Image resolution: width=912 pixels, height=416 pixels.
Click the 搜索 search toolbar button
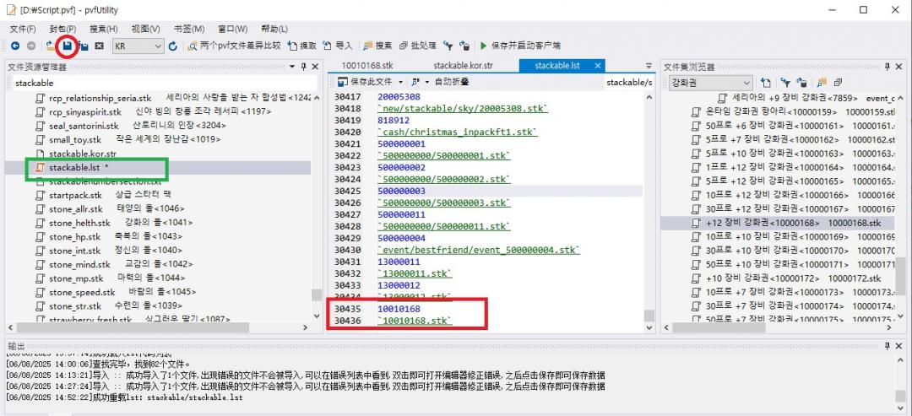[x=377, y=46]
